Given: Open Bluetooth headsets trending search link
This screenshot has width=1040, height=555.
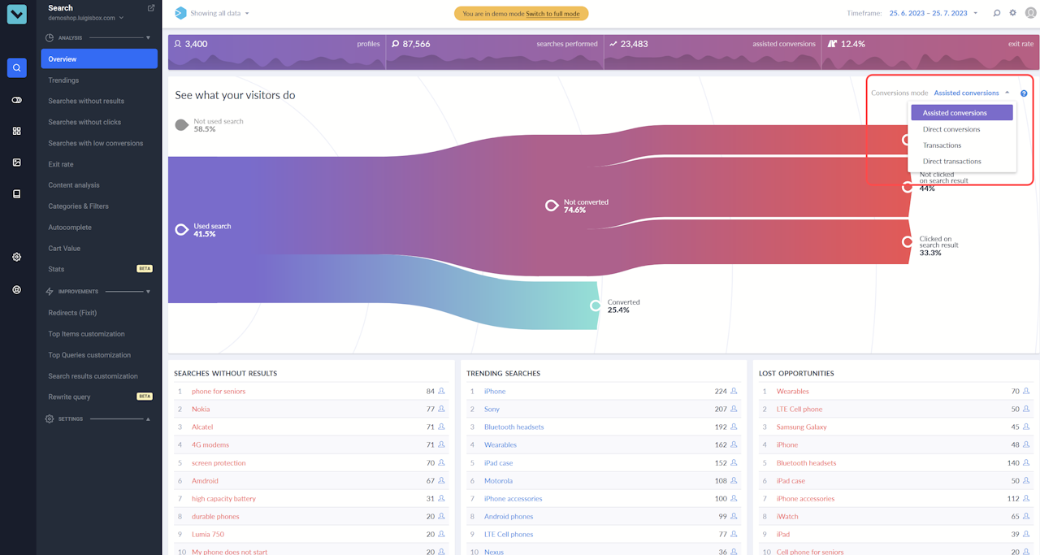Looking at the screenshot, I should pyautogui.click(x=514, y=427).
